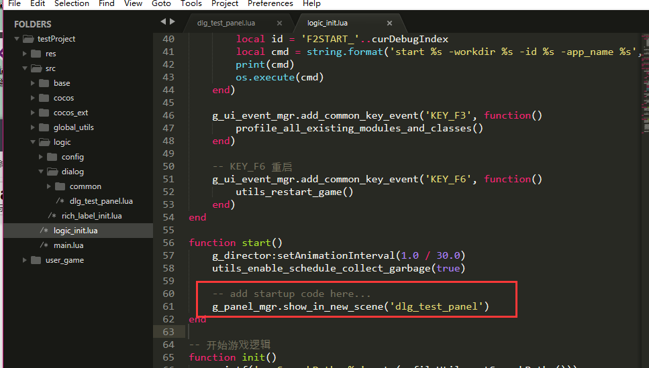Click the 'utils_enable_schedule_collect_garbage(true)' line
Viewport: 649px width, 368px height.
point(338,268)
